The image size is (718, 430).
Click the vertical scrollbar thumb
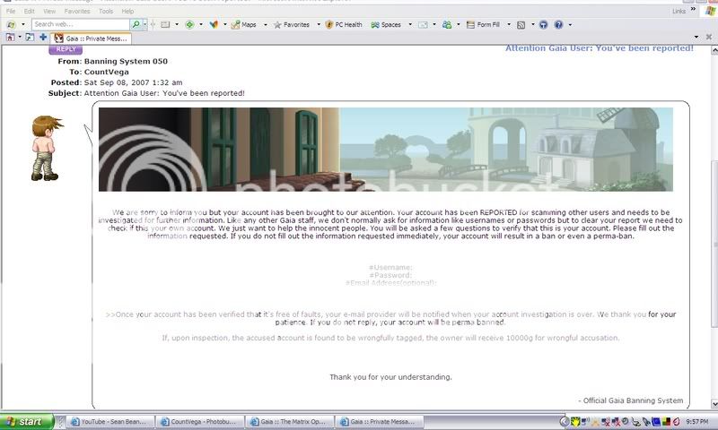(714, 244)
